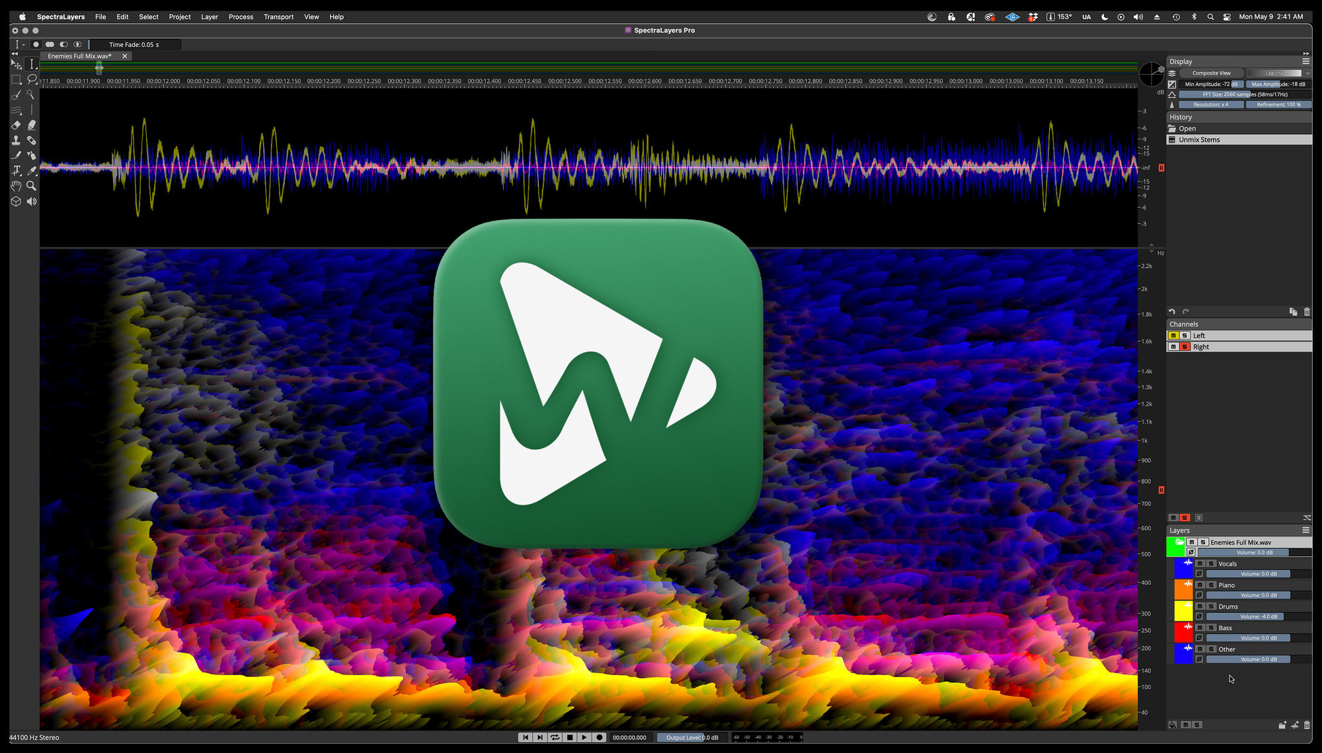This screenshot has width=1322, height=753.
Task: Mute the Drums layer
Action: click(1200, 606)
